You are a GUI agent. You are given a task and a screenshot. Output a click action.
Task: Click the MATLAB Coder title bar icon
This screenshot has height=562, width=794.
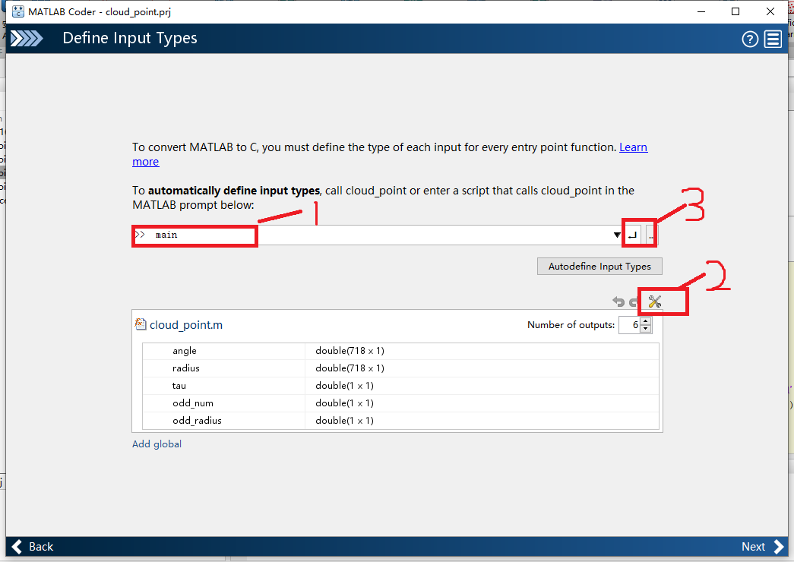coord(17,11)
